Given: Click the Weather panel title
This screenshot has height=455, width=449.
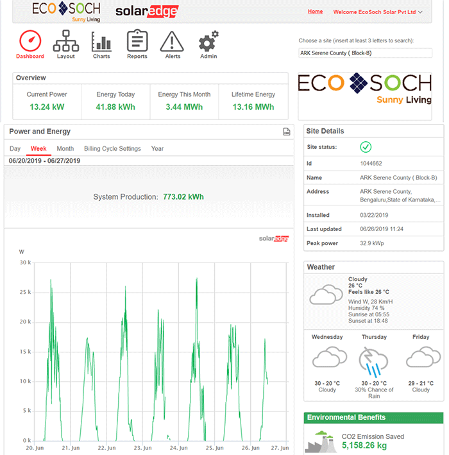Looking at the screenshot, I should tap(321, 267).
